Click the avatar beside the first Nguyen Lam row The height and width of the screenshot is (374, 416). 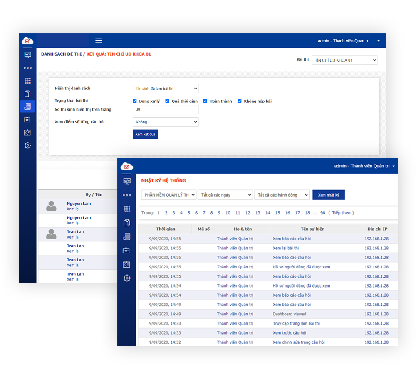51,206
